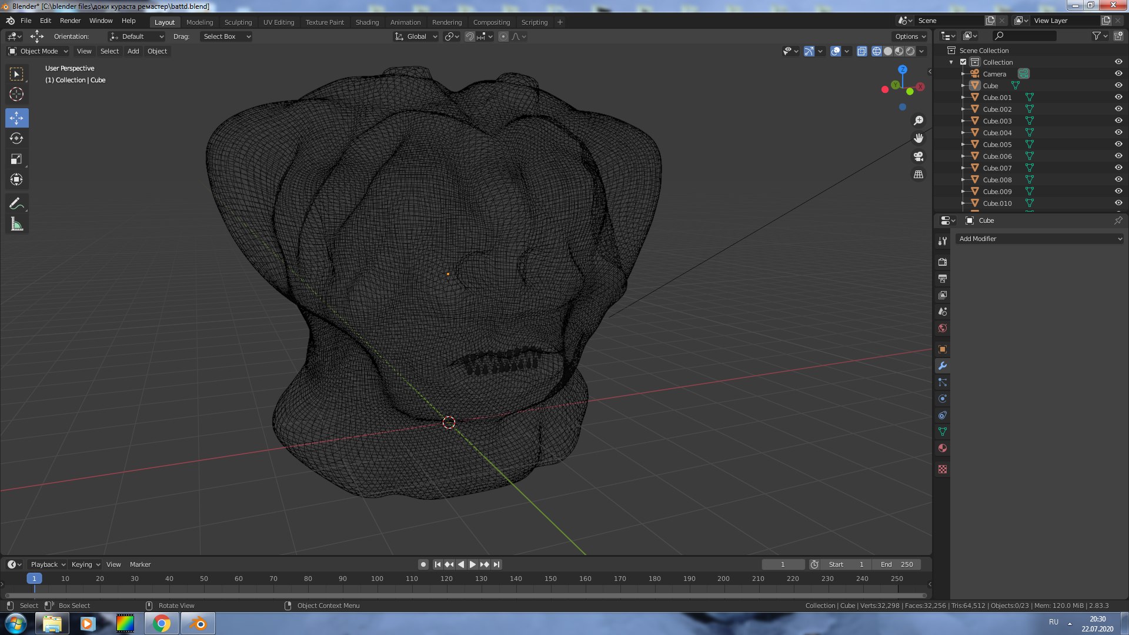1129x635 pixels.
Task: Activate the Annotate pencil tool
Action: (x=16, y=203)
